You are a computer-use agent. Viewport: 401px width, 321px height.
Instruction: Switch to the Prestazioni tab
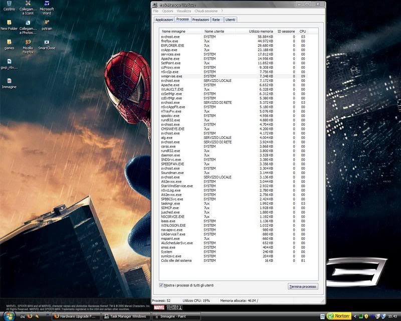(200, 20)
